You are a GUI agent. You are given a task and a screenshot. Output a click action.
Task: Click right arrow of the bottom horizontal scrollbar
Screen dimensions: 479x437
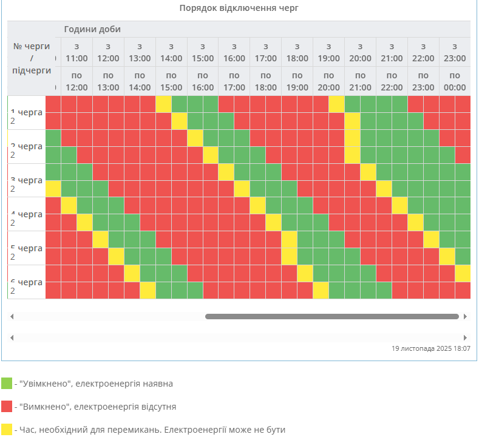click(466, 337)
